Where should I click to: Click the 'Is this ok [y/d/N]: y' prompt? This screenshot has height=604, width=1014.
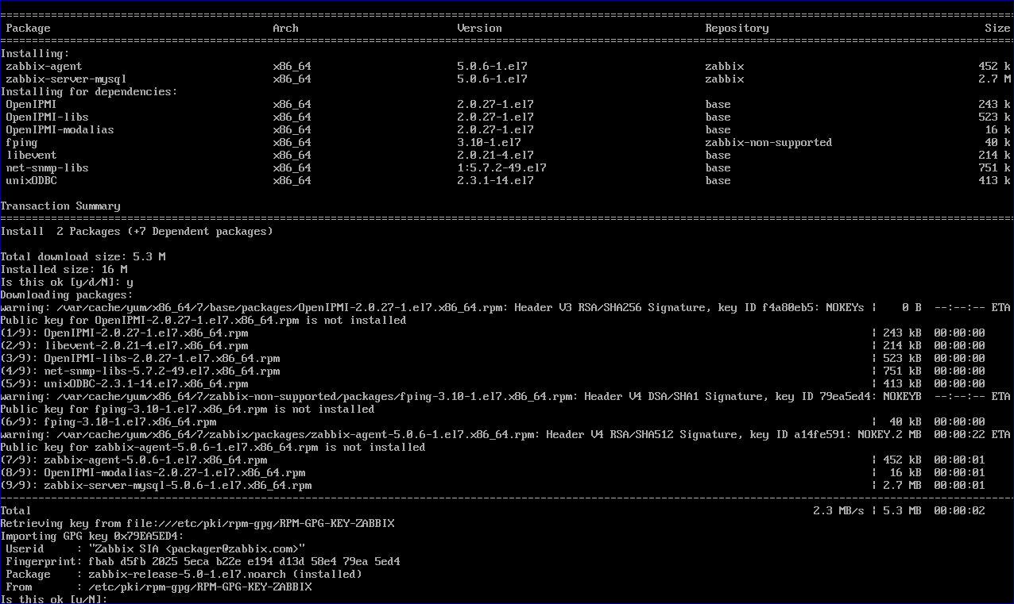pos(67,283)
